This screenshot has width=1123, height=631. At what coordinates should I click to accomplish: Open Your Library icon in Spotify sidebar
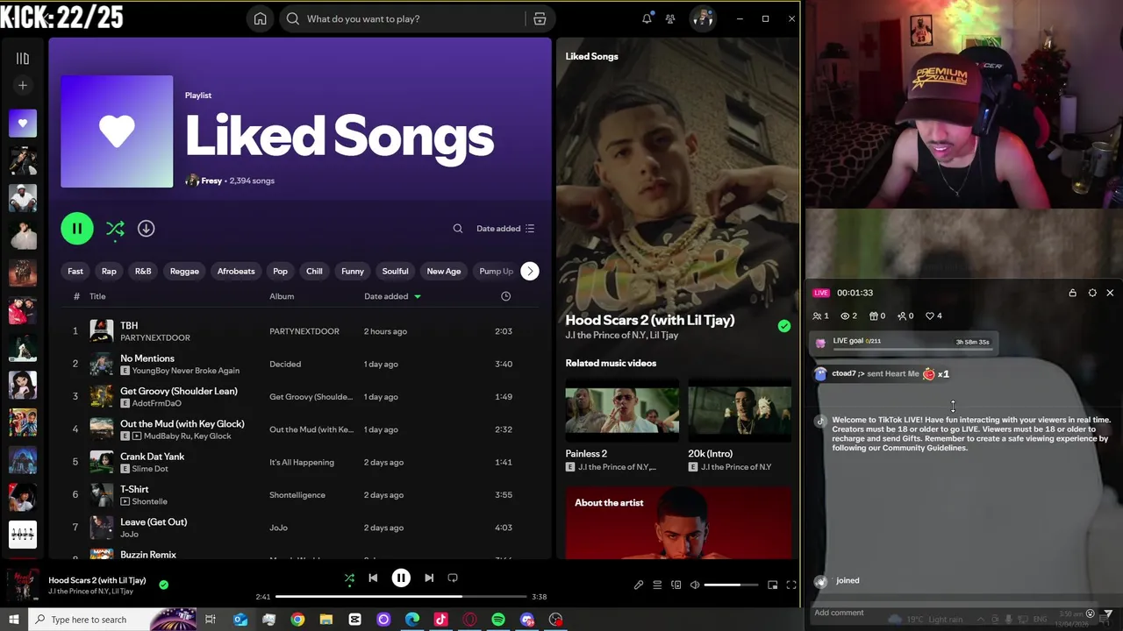point(23,59)
